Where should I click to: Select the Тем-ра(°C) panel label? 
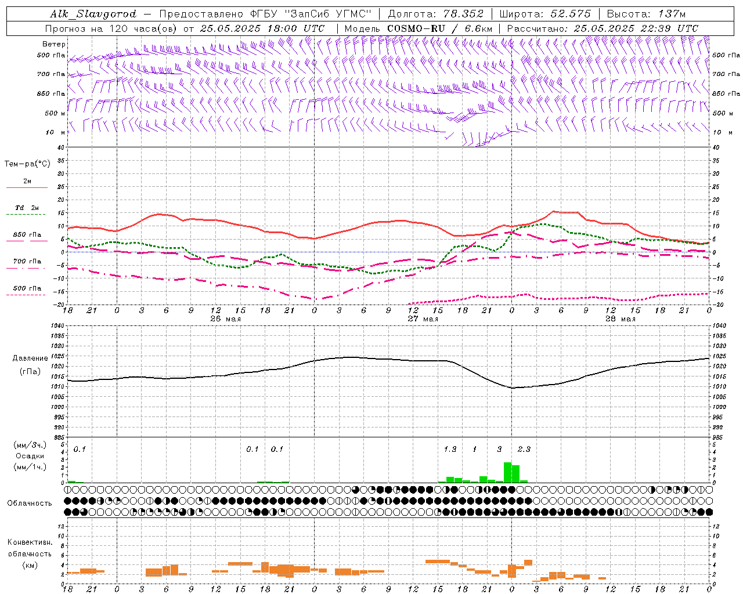pyautogui.click(x=27, y=164)
